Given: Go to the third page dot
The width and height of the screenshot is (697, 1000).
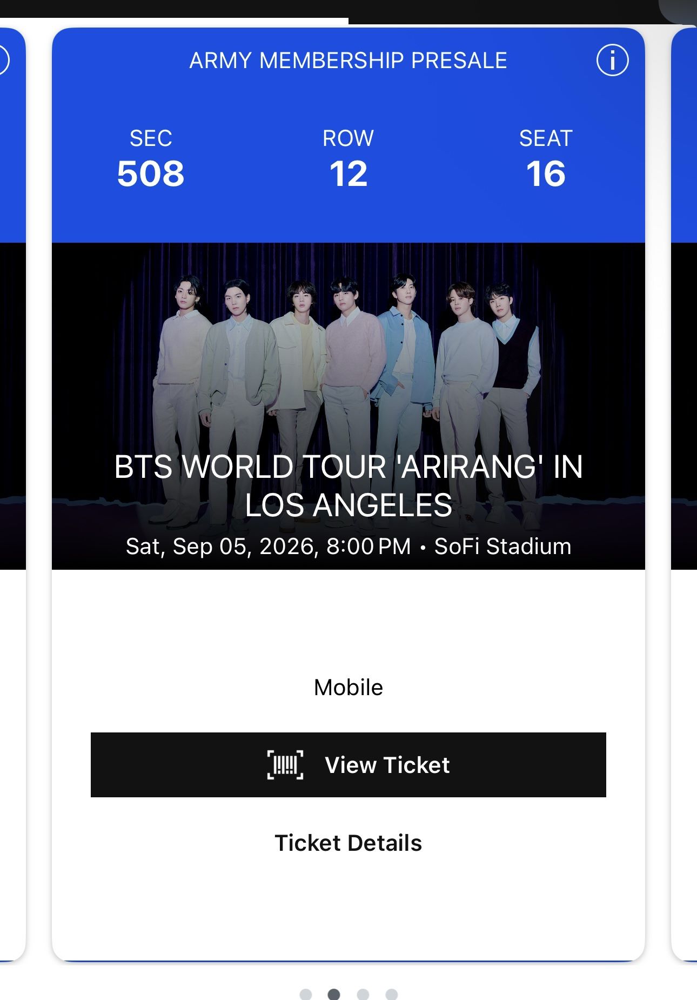Looking at the screenshot, I should coord(363,995).
